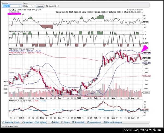This screenshot has height=133, width=164.
Task: Click the info icon beside Instructions
Action: (x=88, y=122)
